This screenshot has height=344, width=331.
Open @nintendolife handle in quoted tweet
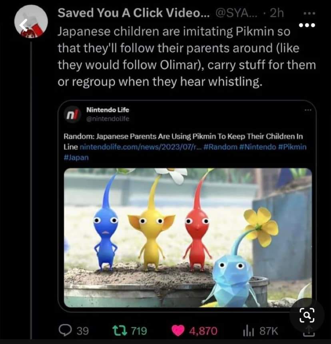coord(108,119)
